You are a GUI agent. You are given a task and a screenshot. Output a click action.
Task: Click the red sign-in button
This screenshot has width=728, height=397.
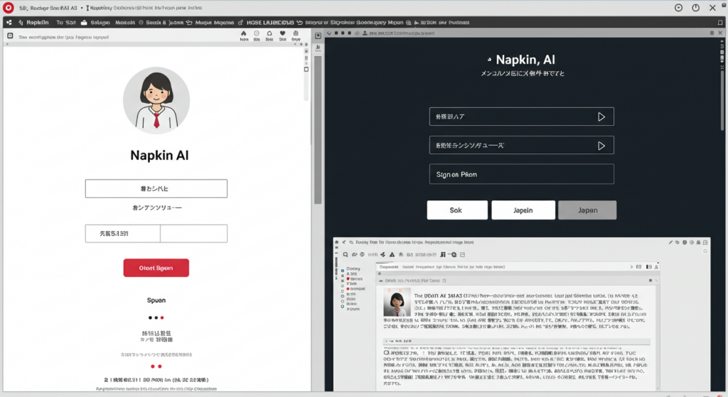[x=156, y=268]
